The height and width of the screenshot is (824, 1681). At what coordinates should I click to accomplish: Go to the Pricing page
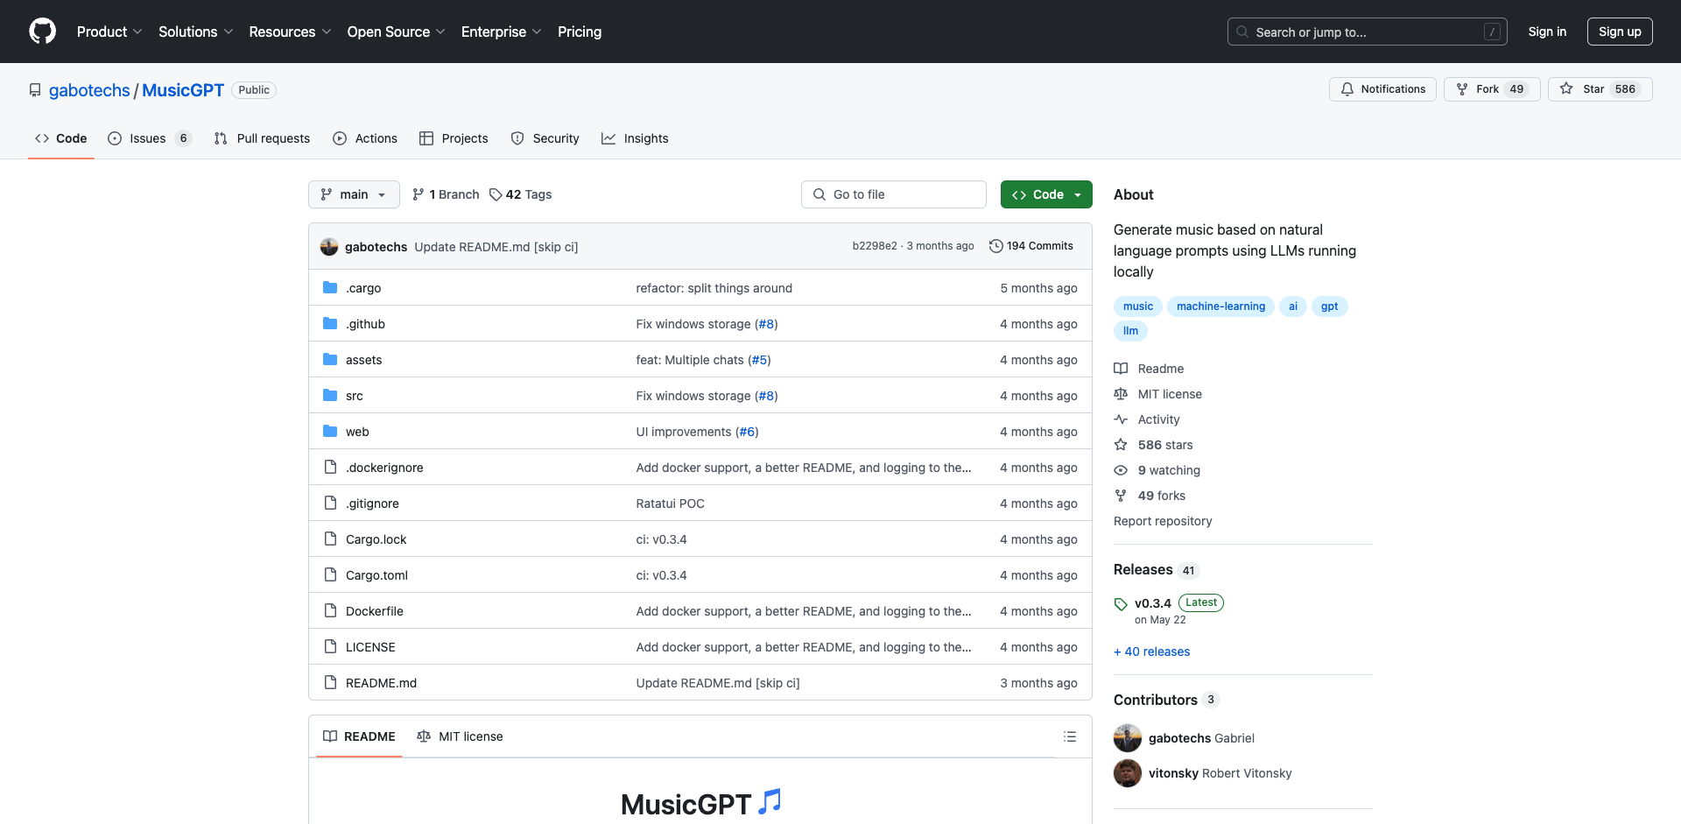(580, 32)
